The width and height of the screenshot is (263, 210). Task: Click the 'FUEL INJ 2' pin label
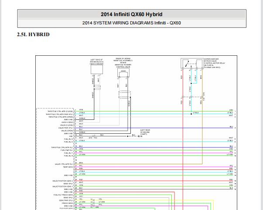[68, 142]
